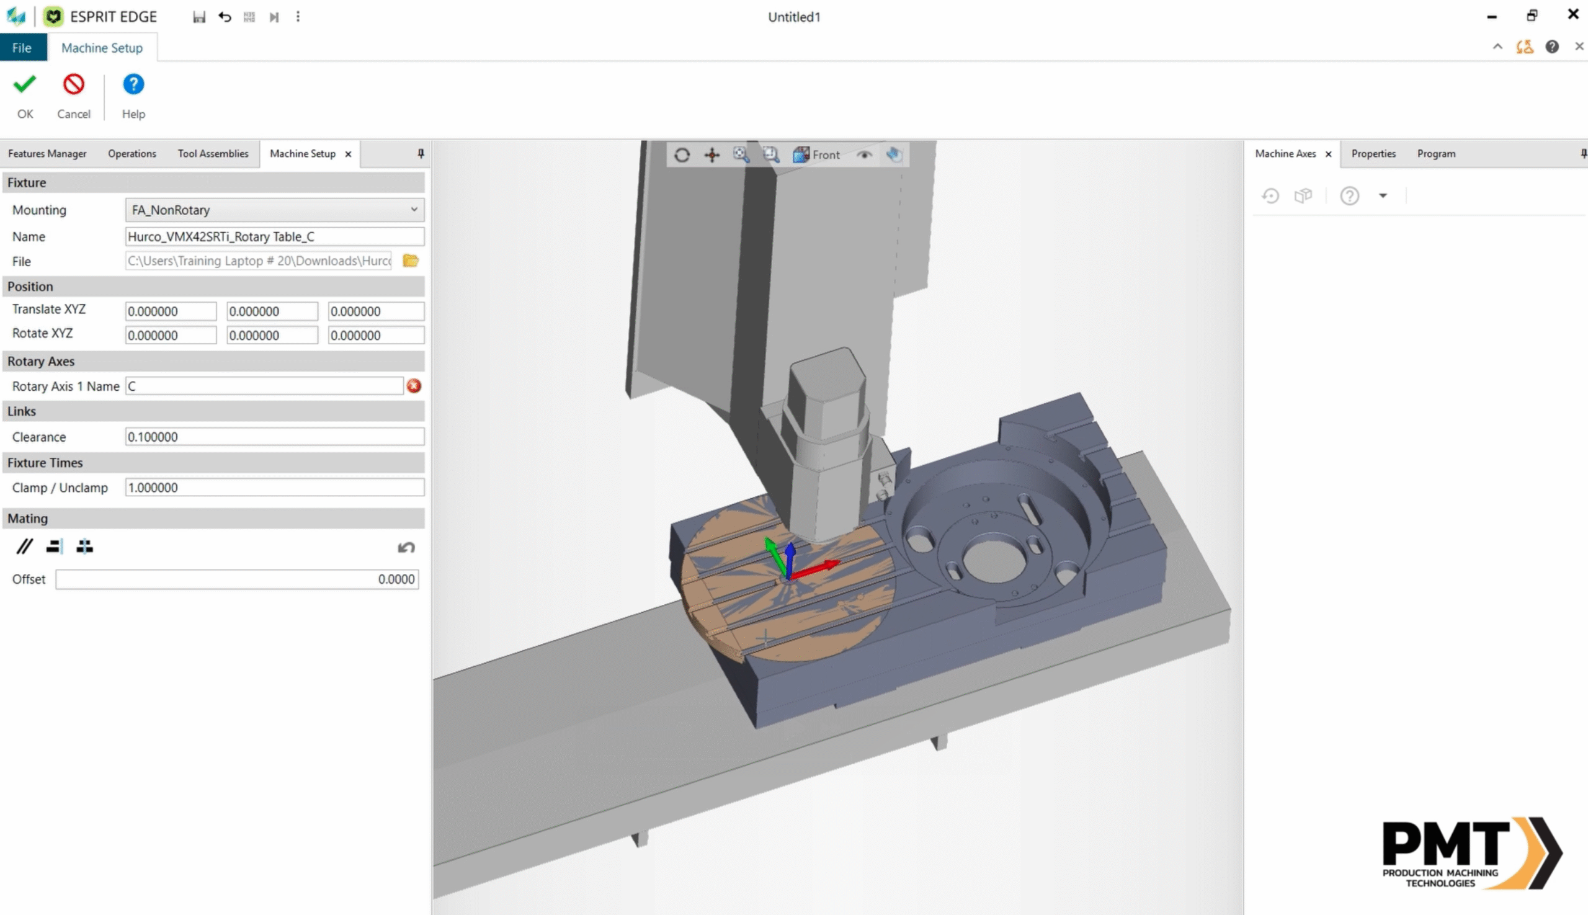Click the orange sync icon near the help button
The height and width of the screenshot is (915, 1588).
1524,47
